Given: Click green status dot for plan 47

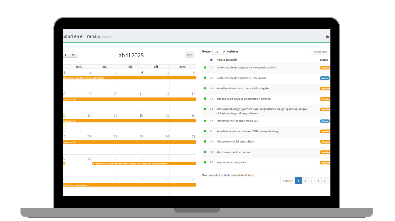Looking at the screenshot, I should 205,68.
